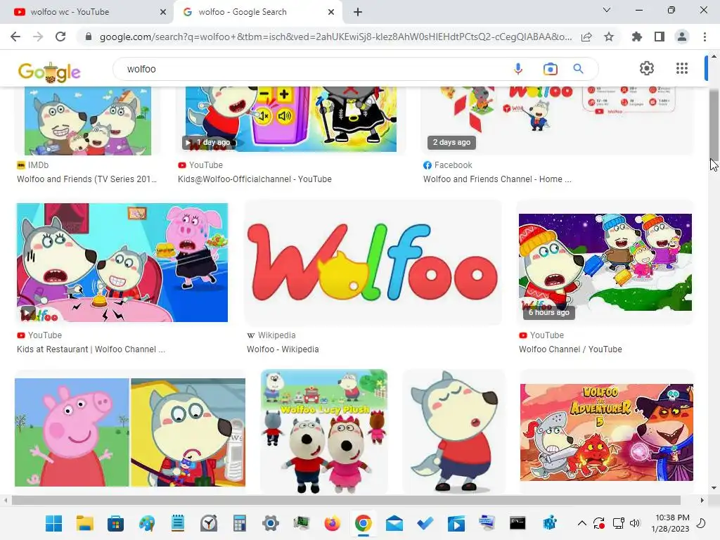Launch Firefox from the taskbar
This screenshot has height=540, width=720.
(x=333, y=523)
